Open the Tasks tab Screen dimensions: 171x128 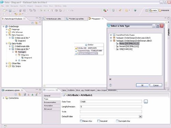[x=64, y=90]
